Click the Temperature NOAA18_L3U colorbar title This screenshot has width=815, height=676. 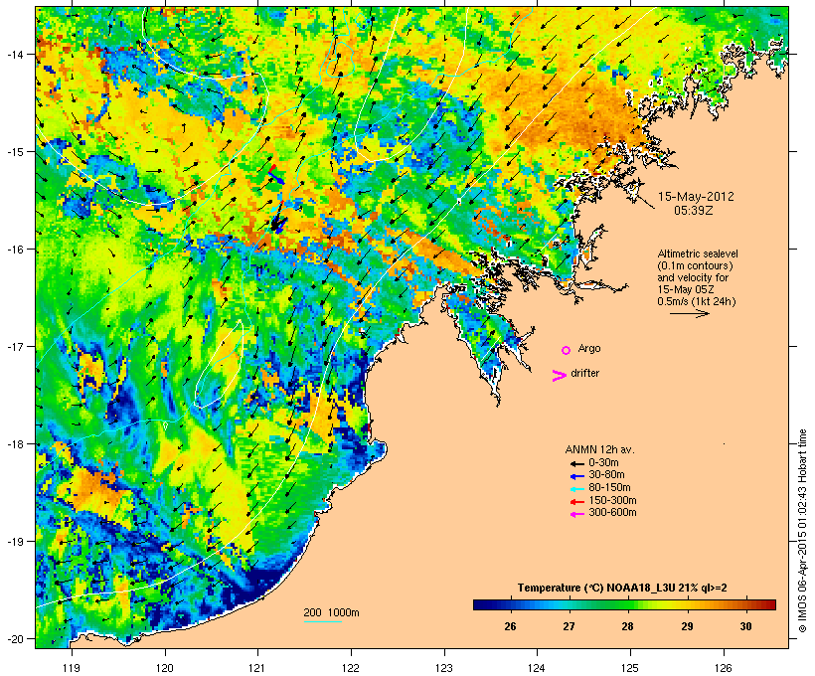tap(622, 588)
